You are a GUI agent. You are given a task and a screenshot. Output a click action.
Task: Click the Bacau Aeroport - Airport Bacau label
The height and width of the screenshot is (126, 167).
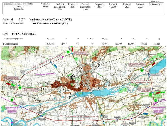click(x=46, y=74)
